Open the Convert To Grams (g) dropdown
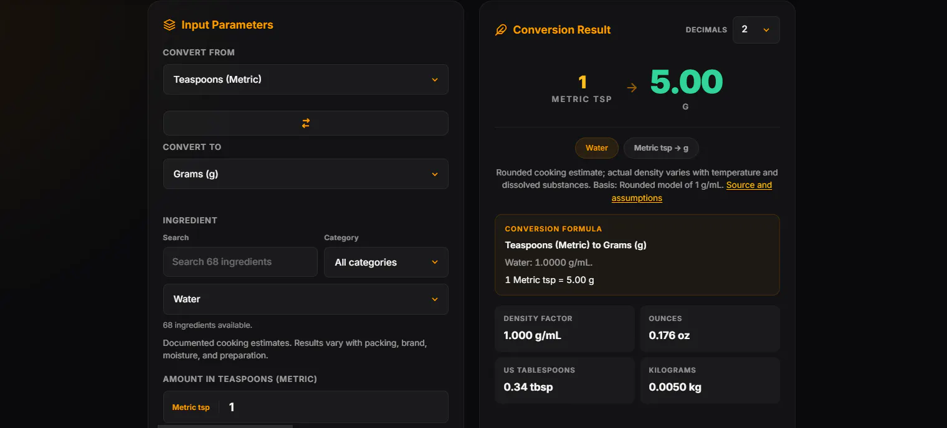The width and height of the screenshot is (947, 428). [x=305, y=174]
